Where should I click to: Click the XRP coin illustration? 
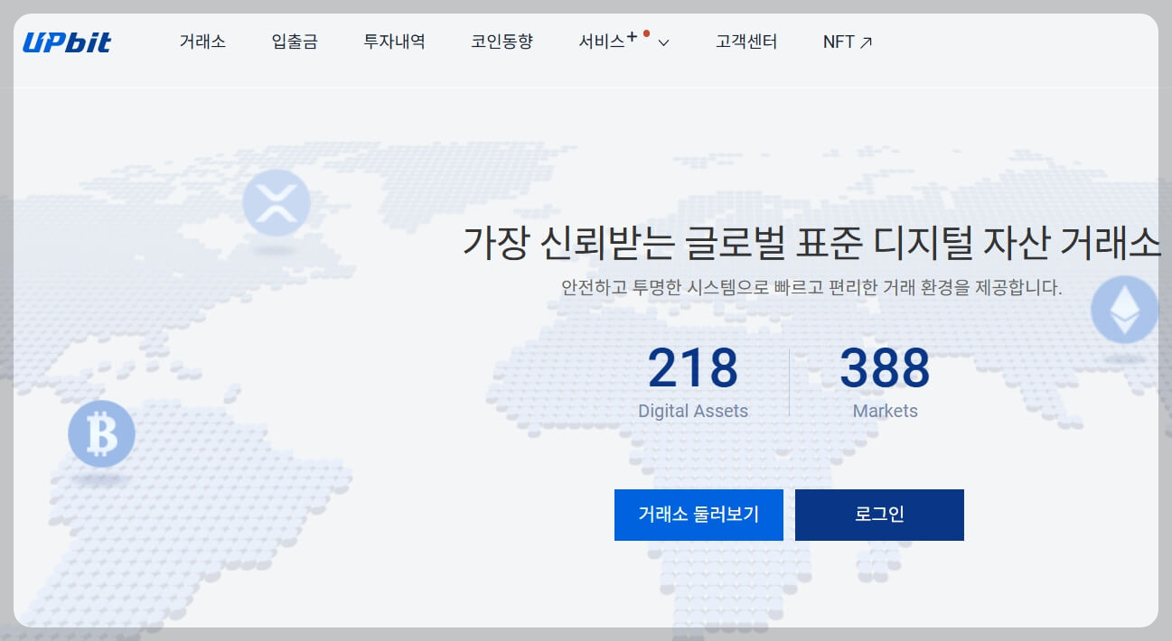tap(277, 203)
